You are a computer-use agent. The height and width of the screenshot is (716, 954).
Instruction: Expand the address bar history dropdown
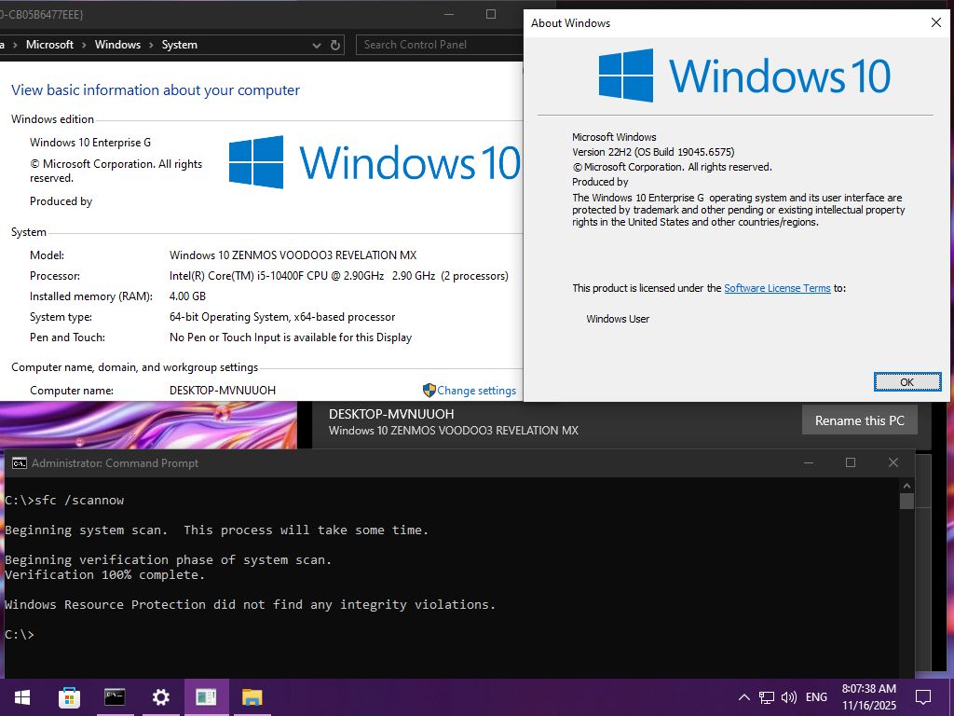316,45
